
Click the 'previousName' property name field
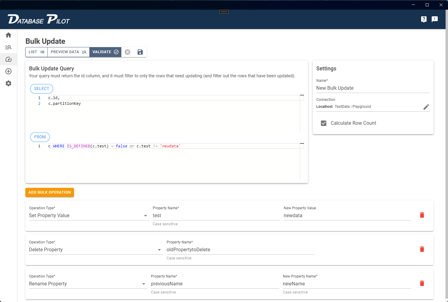(215, 284)
